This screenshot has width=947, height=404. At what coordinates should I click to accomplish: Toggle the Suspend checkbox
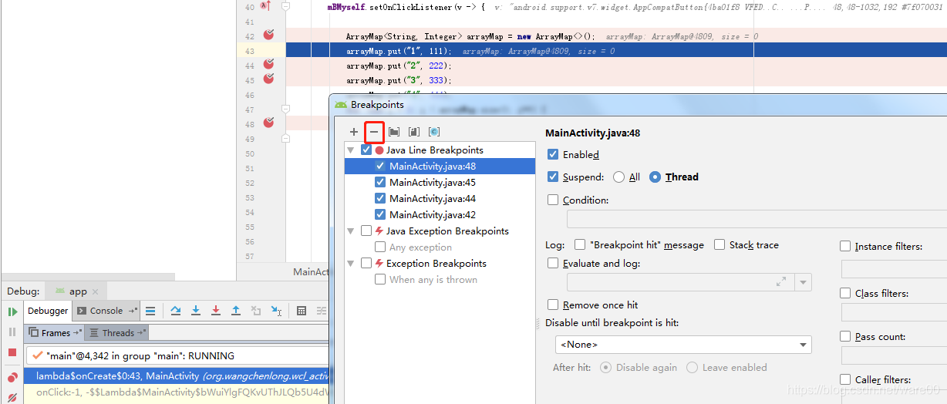[x=553, y=177]
